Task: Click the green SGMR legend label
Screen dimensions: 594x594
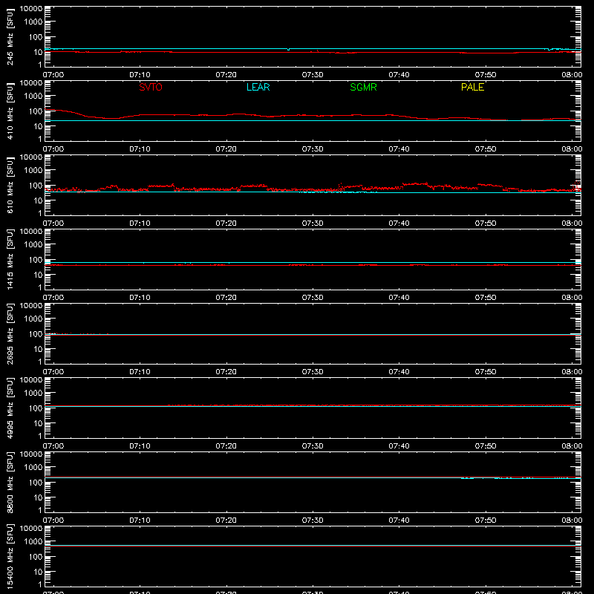Action: [363, 87]
